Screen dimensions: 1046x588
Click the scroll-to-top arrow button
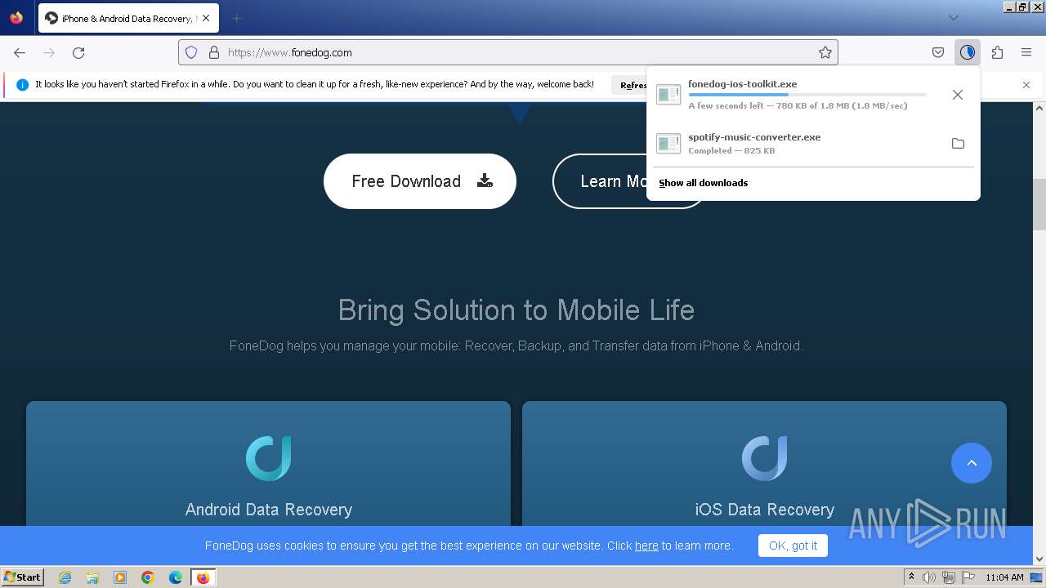pyautogui.click(x=972, y=463)
